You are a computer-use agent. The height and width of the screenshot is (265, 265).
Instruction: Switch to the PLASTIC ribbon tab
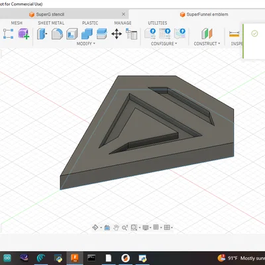90,23
